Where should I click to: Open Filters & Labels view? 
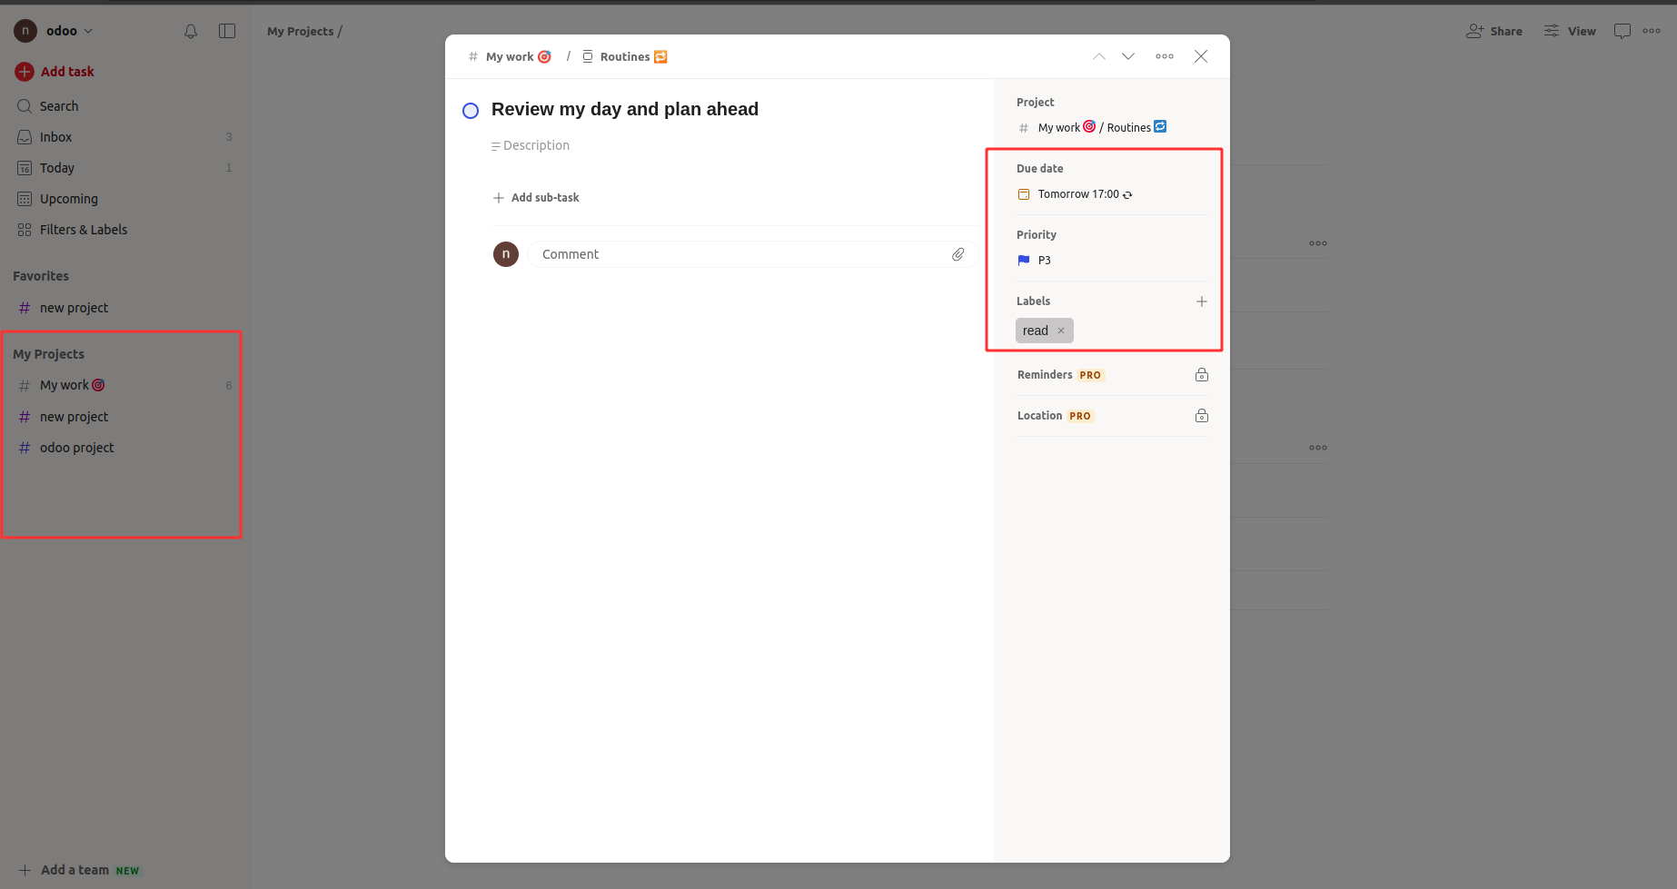pyautogui.click(x=83, y=230)
